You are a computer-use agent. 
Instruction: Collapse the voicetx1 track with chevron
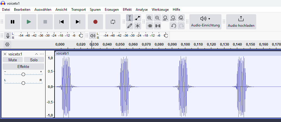click(x=36, y=54)
